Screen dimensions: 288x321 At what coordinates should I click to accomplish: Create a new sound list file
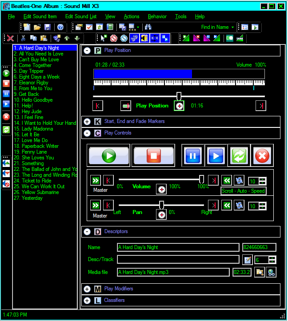click(27, 27)
